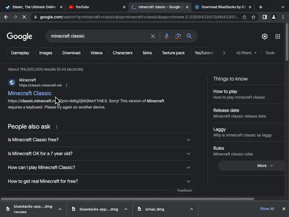289x217 pixels.
Task: Open options arrow for canceled bluestacks download
Action: click(60, 209)
